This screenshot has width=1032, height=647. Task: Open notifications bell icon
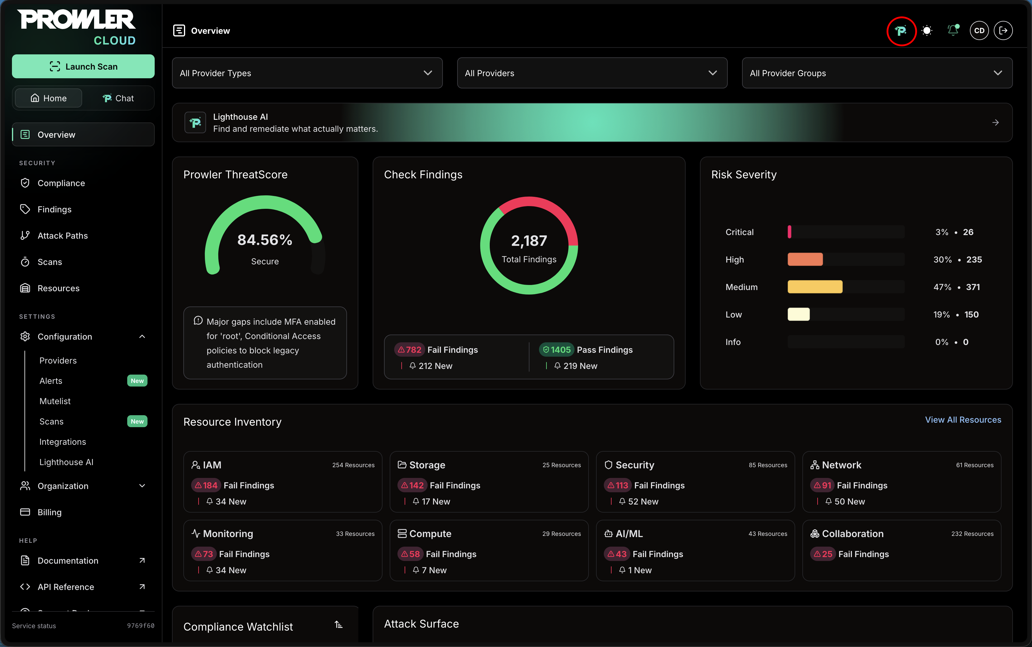(x=953, y=30)
